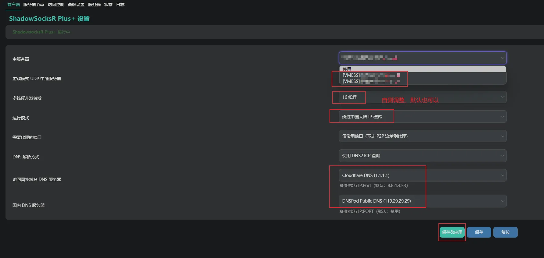Expand the 16 线程 dropdown
Image resolution: width=544 pixels, height=258 pixels.
pos(423,97)
